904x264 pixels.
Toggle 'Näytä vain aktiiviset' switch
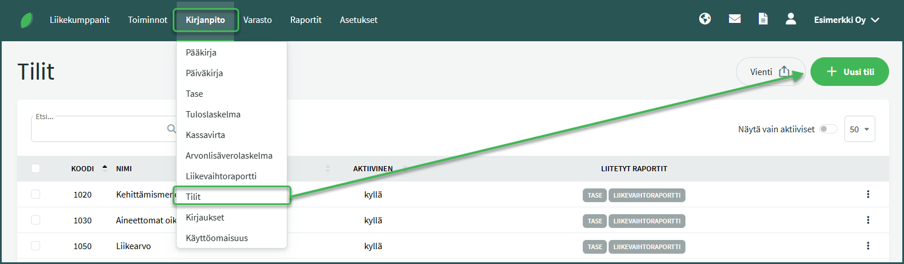[828, 129]
